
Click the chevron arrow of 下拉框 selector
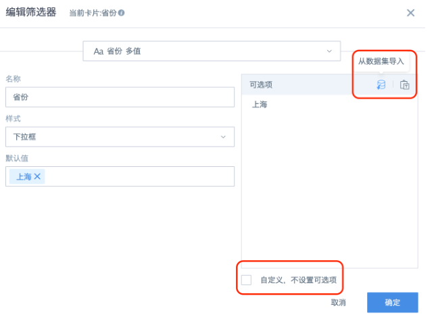[223, 137]
